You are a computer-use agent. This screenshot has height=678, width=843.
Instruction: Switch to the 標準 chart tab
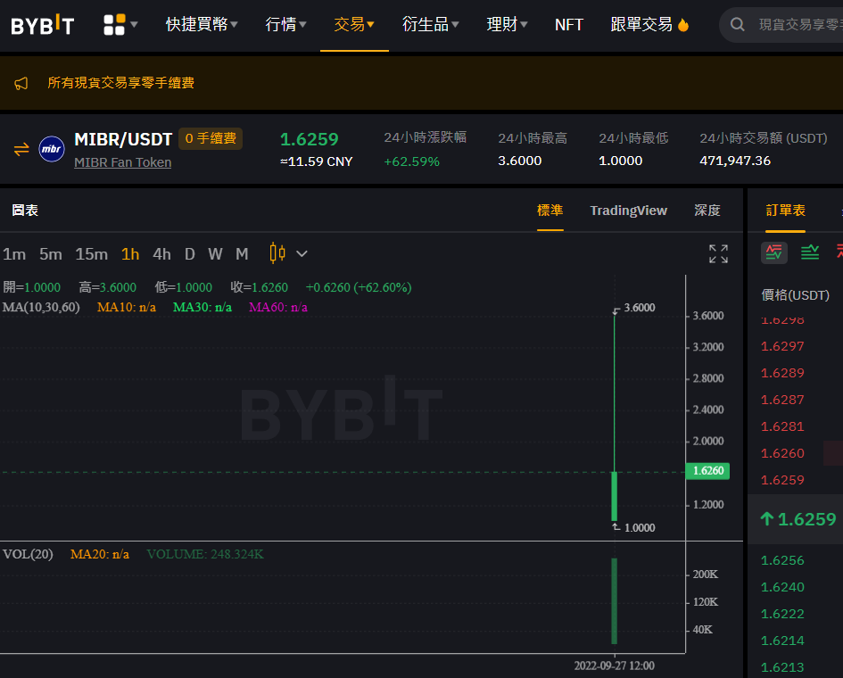550,211
